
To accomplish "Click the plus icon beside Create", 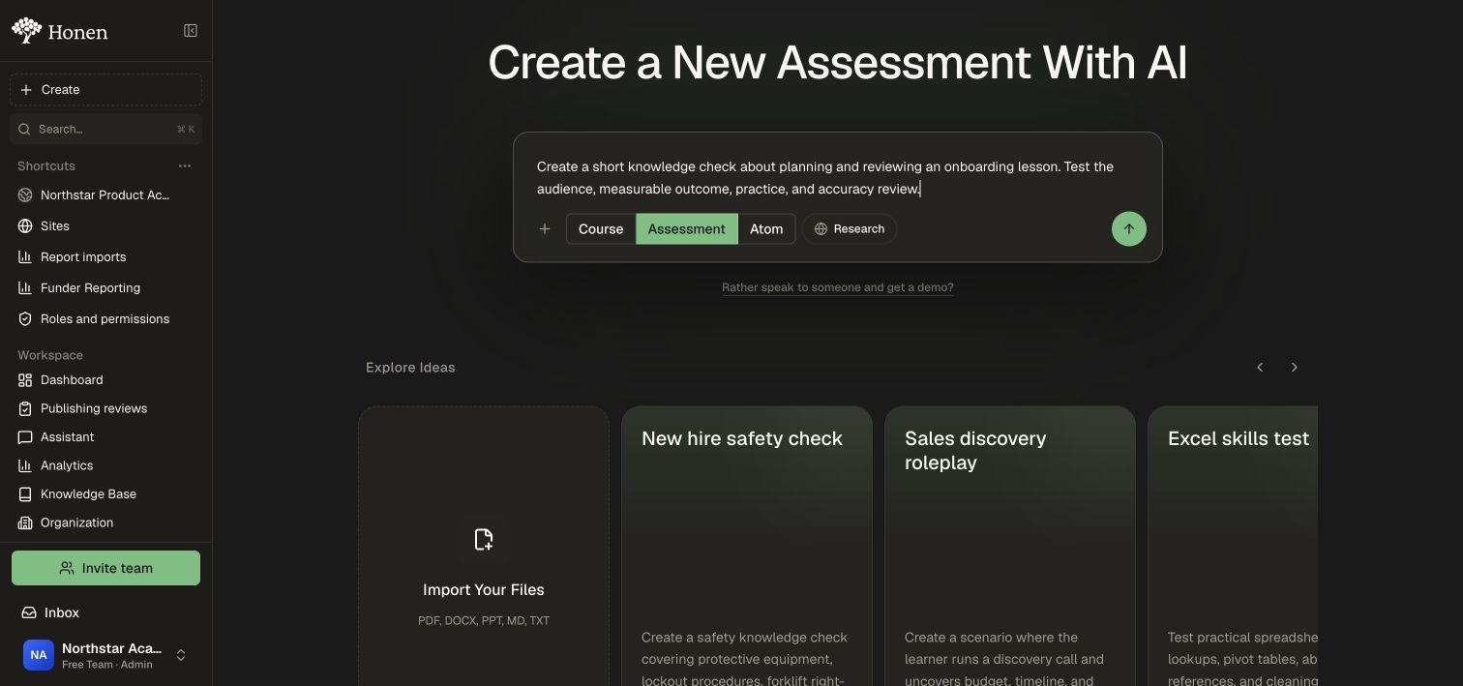I will (x=26, y=90).
